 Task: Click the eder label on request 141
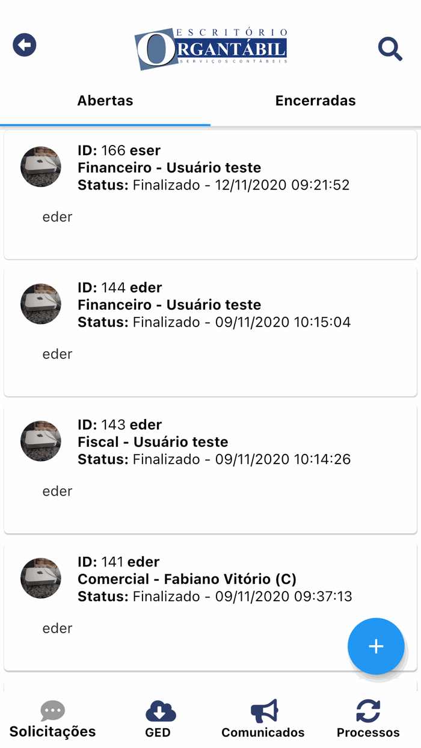tap(57, 628)
